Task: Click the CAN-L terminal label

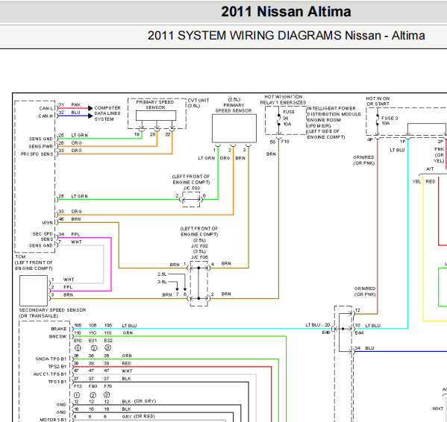Action: [x=46, y=109]
